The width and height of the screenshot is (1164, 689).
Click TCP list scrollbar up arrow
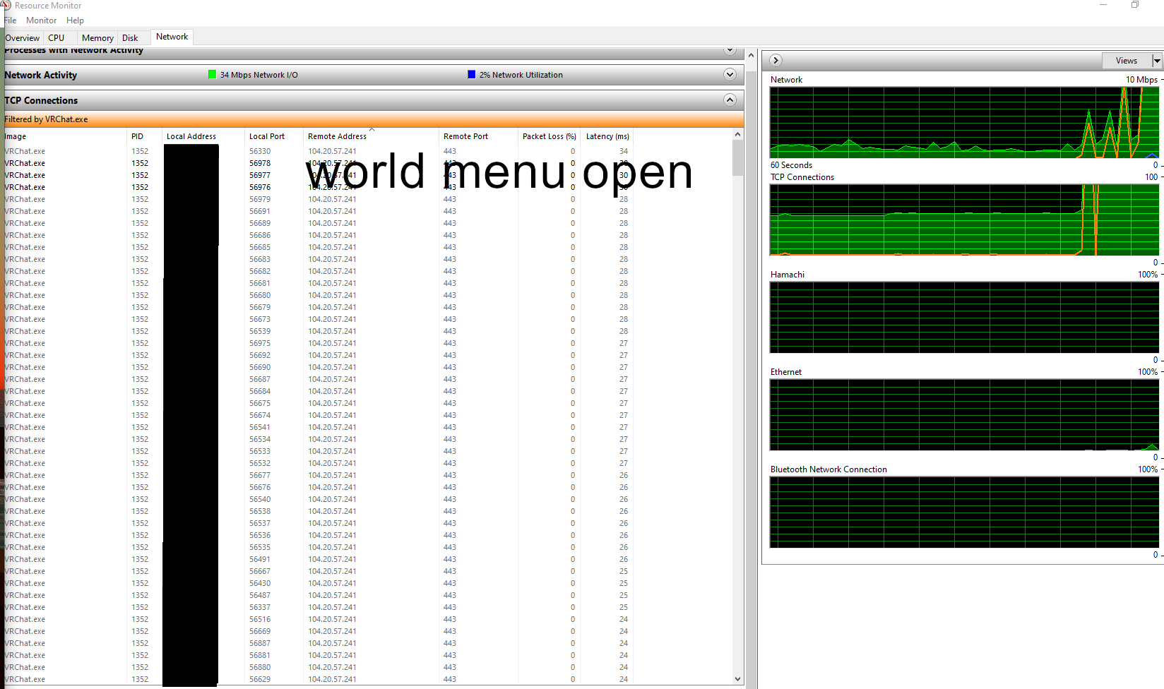pyautogui.click(x=738, y=134)
